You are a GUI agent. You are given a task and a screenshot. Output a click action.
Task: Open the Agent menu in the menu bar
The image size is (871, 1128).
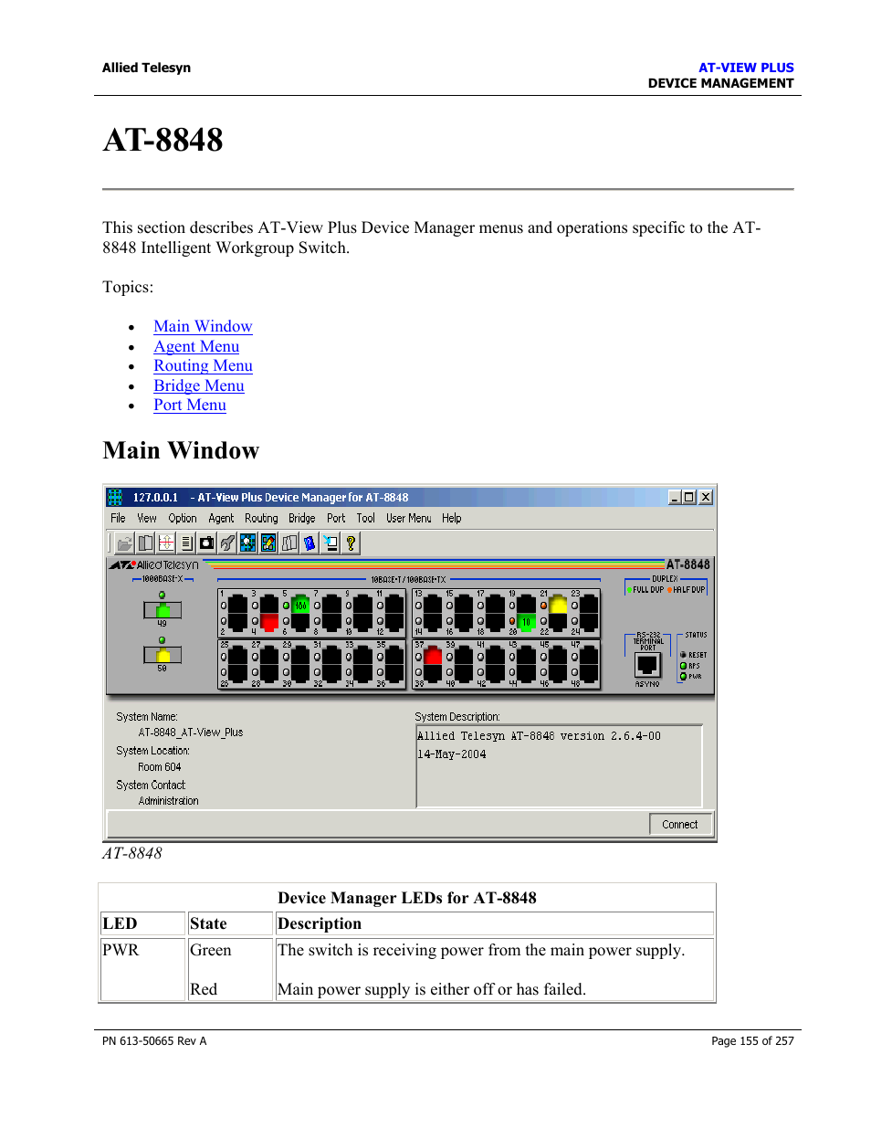pos(221,518)
